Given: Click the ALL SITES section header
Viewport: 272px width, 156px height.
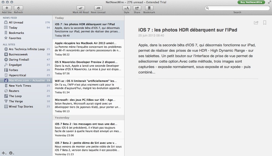Looking at the screenshot, I should tap(9, 45).
